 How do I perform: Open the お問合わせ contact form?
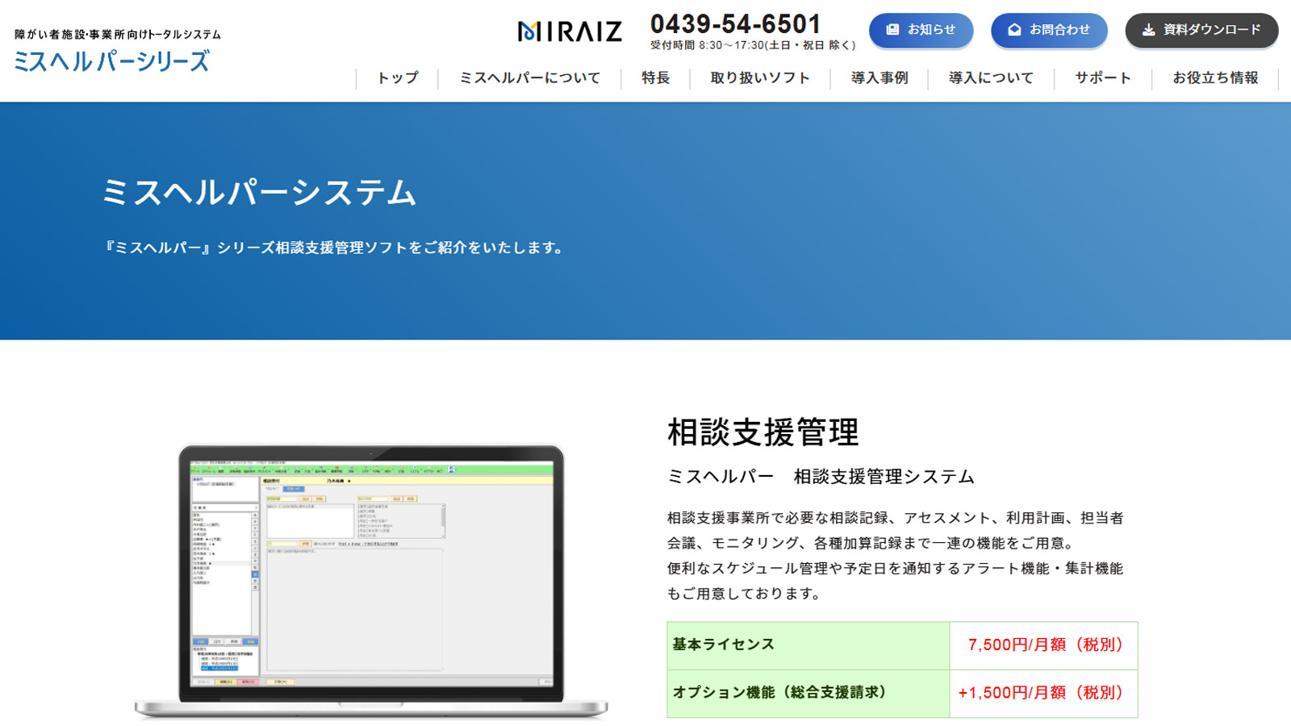[x=1049, y=31]
